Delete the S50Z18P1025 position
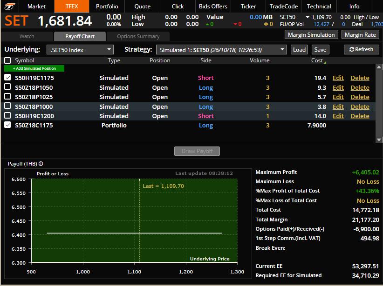This screenshot has width=383, height=286. click(x=360, y=97)
